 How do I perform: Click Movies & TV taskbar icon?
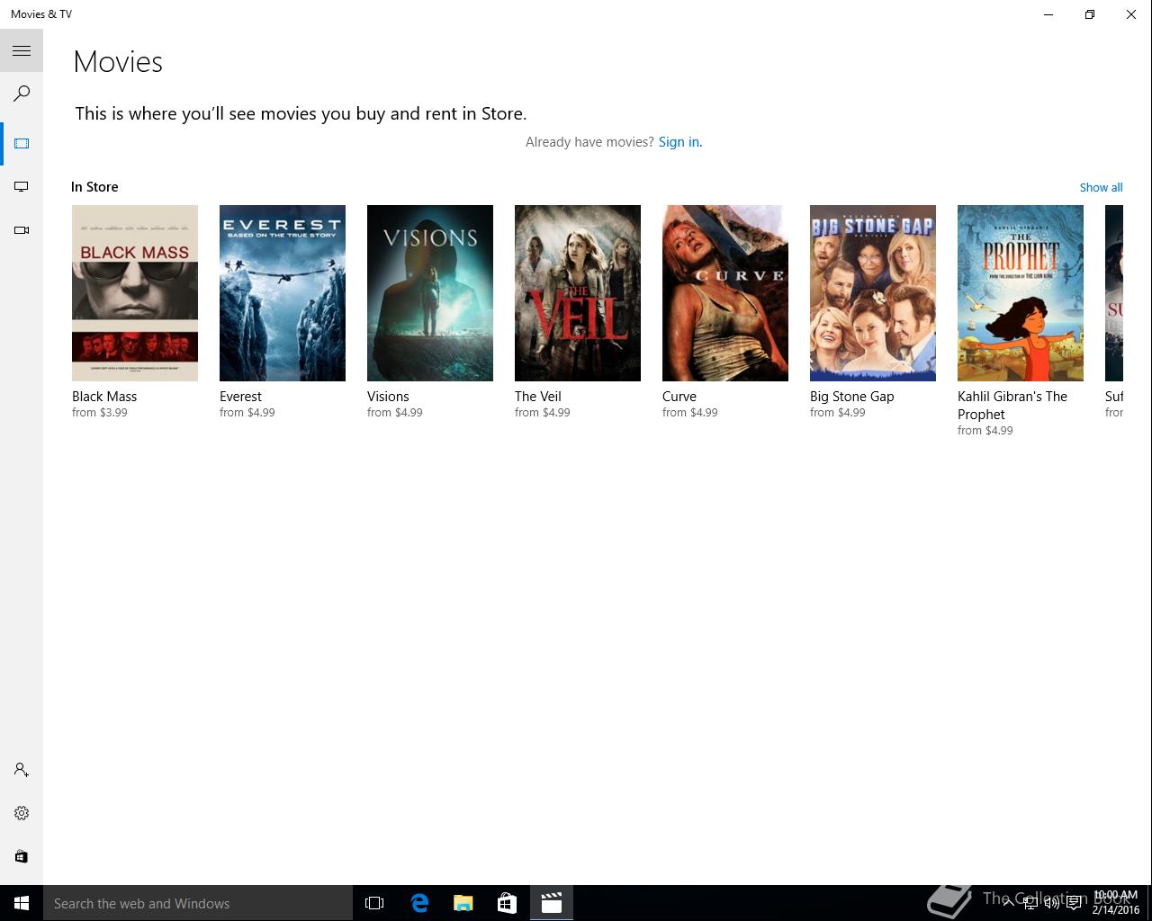[x=552, y=903]
